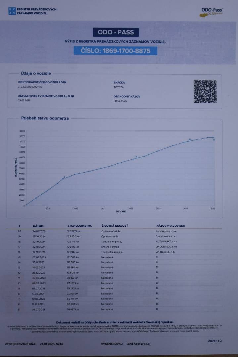Screen dimensions: 238x357
Task: Click first registration date 09.02.2018
Action: (x=24, y=100)
